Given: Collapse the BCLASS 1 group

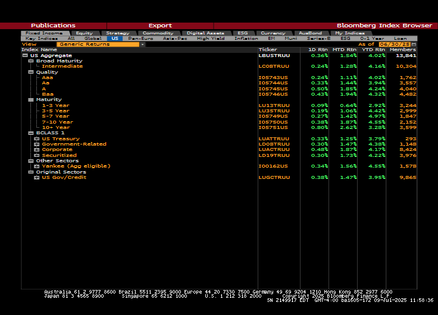Looking at the screenshot, I should tap(31, 133).
